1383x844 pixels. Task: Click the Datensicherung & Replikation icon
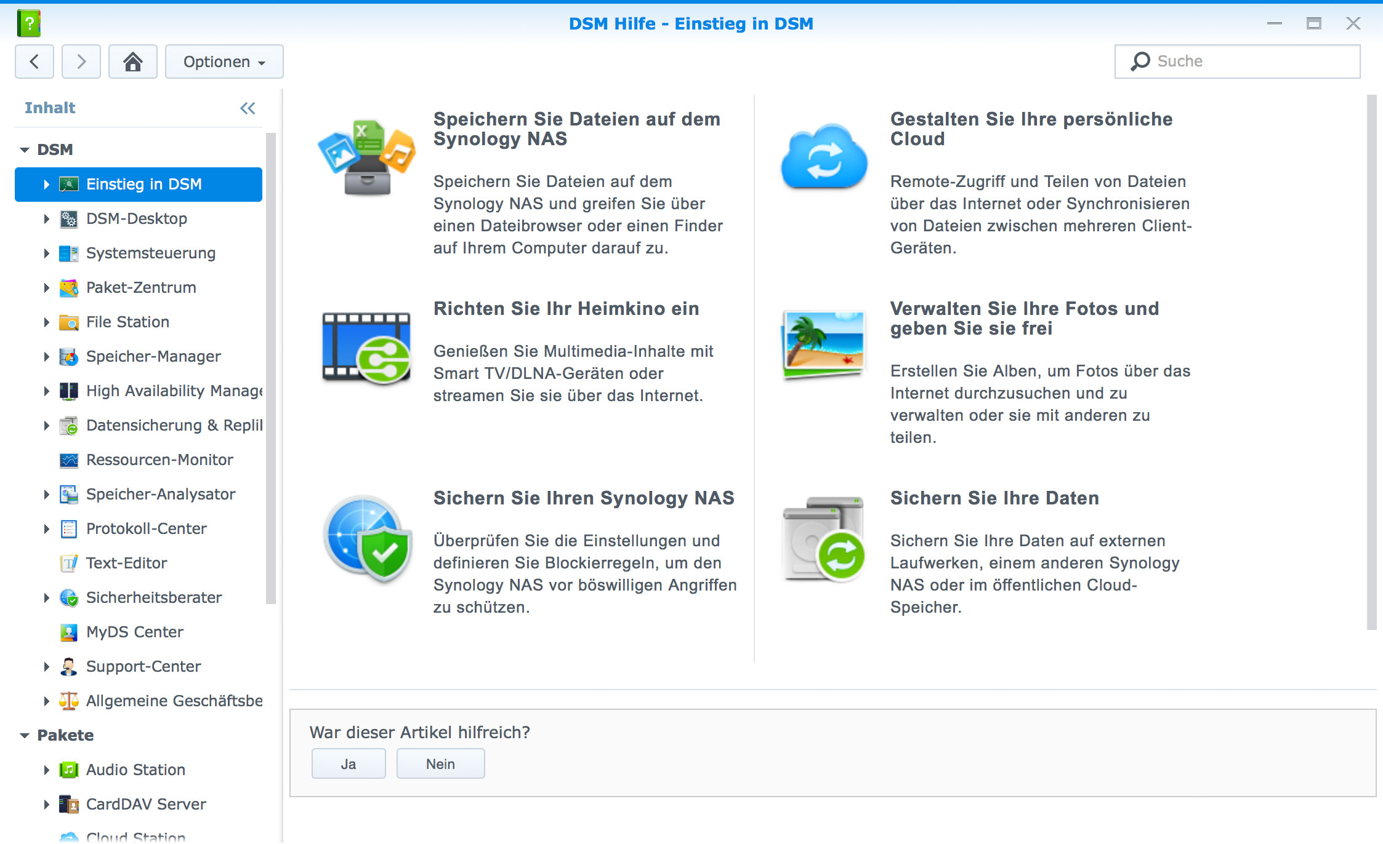69,425
